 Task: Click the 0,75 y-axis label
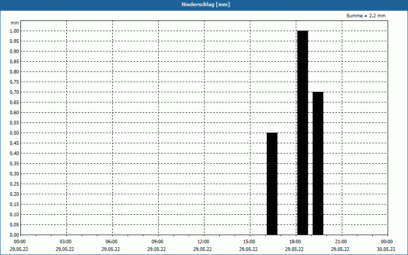pyautogui.click(x=14, y=82)
